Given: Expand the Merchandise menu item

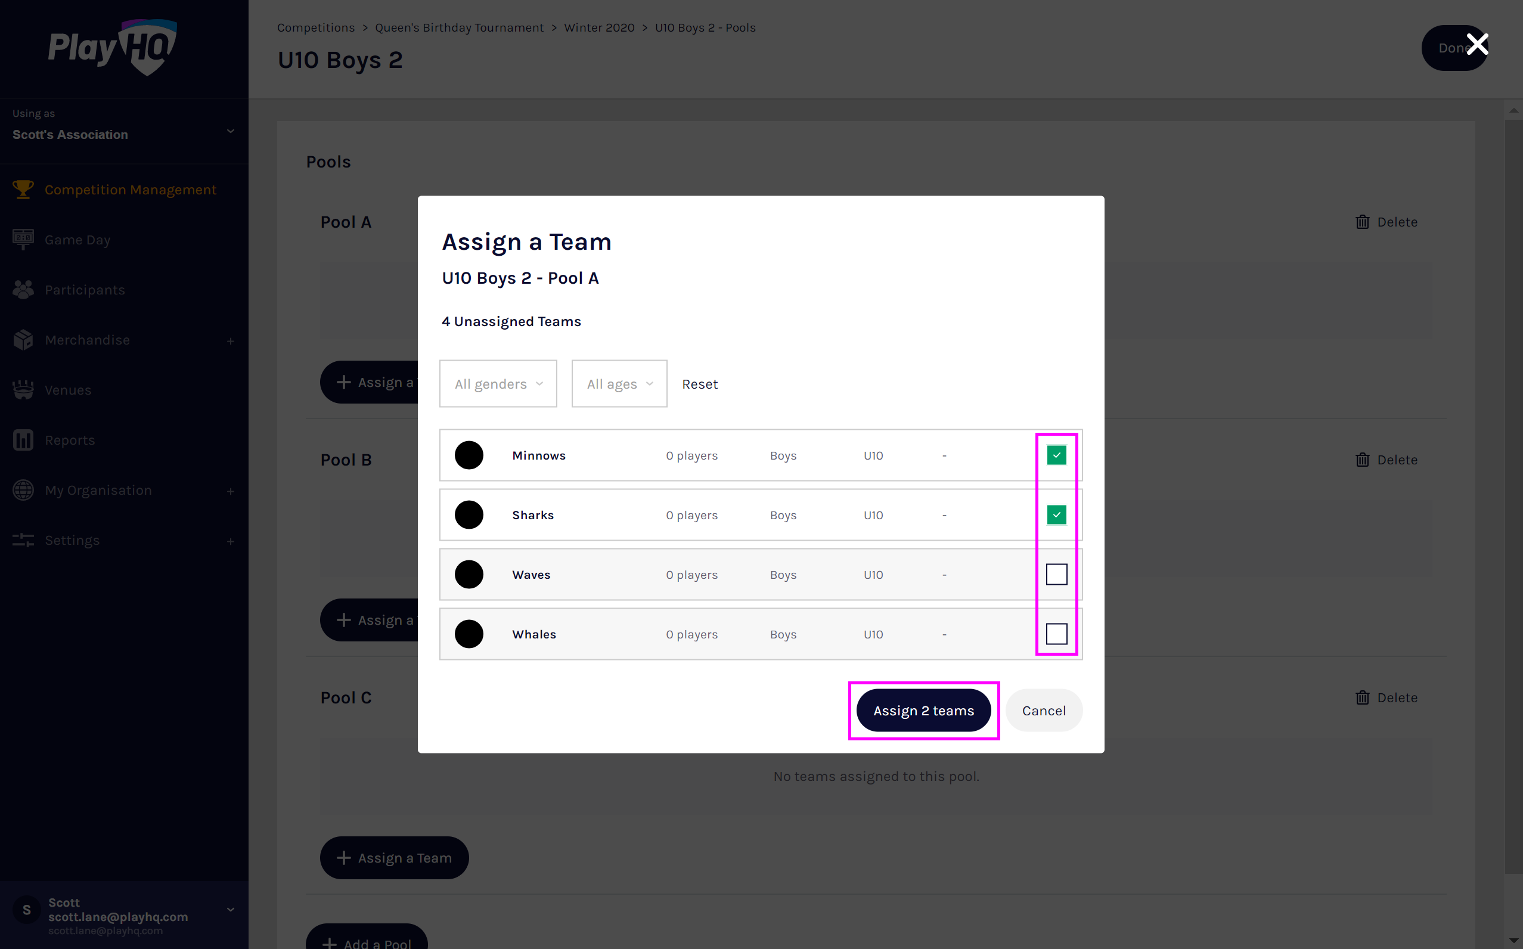Looking at the screenshot, I should [x=230, y=341].
